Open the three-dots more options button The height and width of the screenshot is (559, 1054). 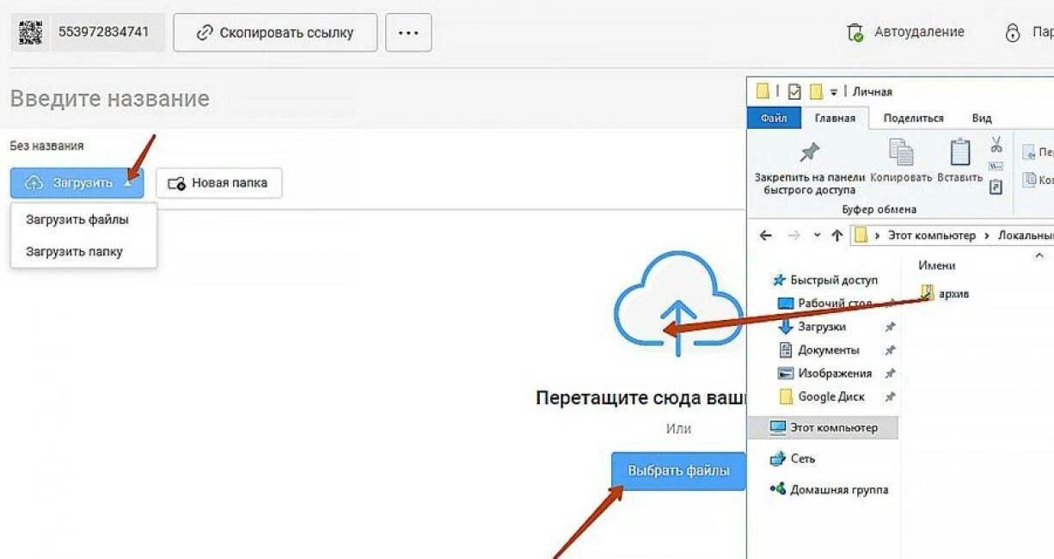click(408, 33)
